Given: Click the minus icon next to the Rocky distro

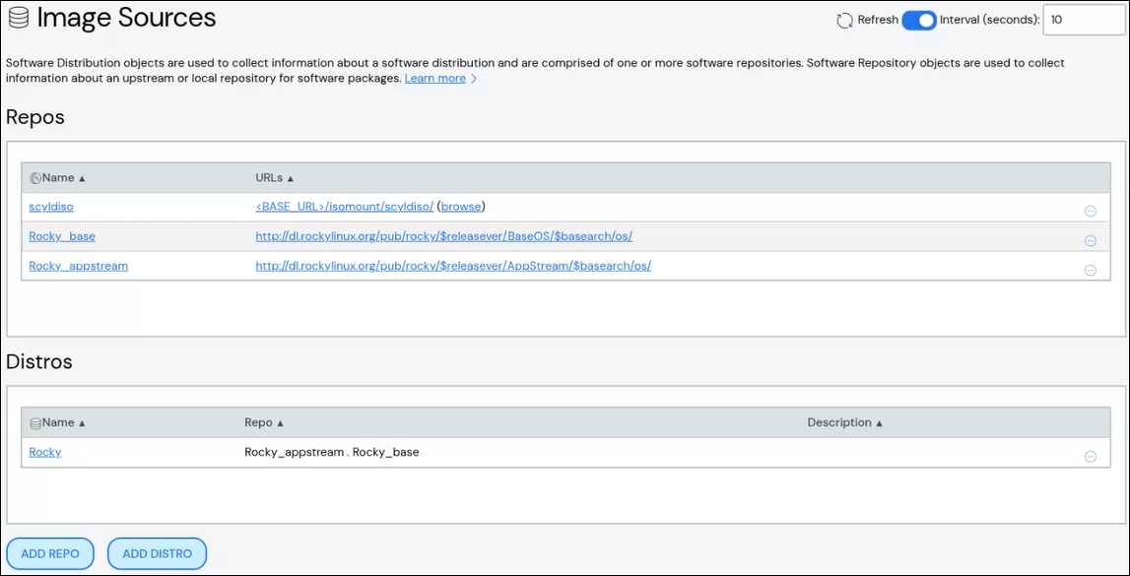Looking at the screenshot, I should [x=1090, y=455].
